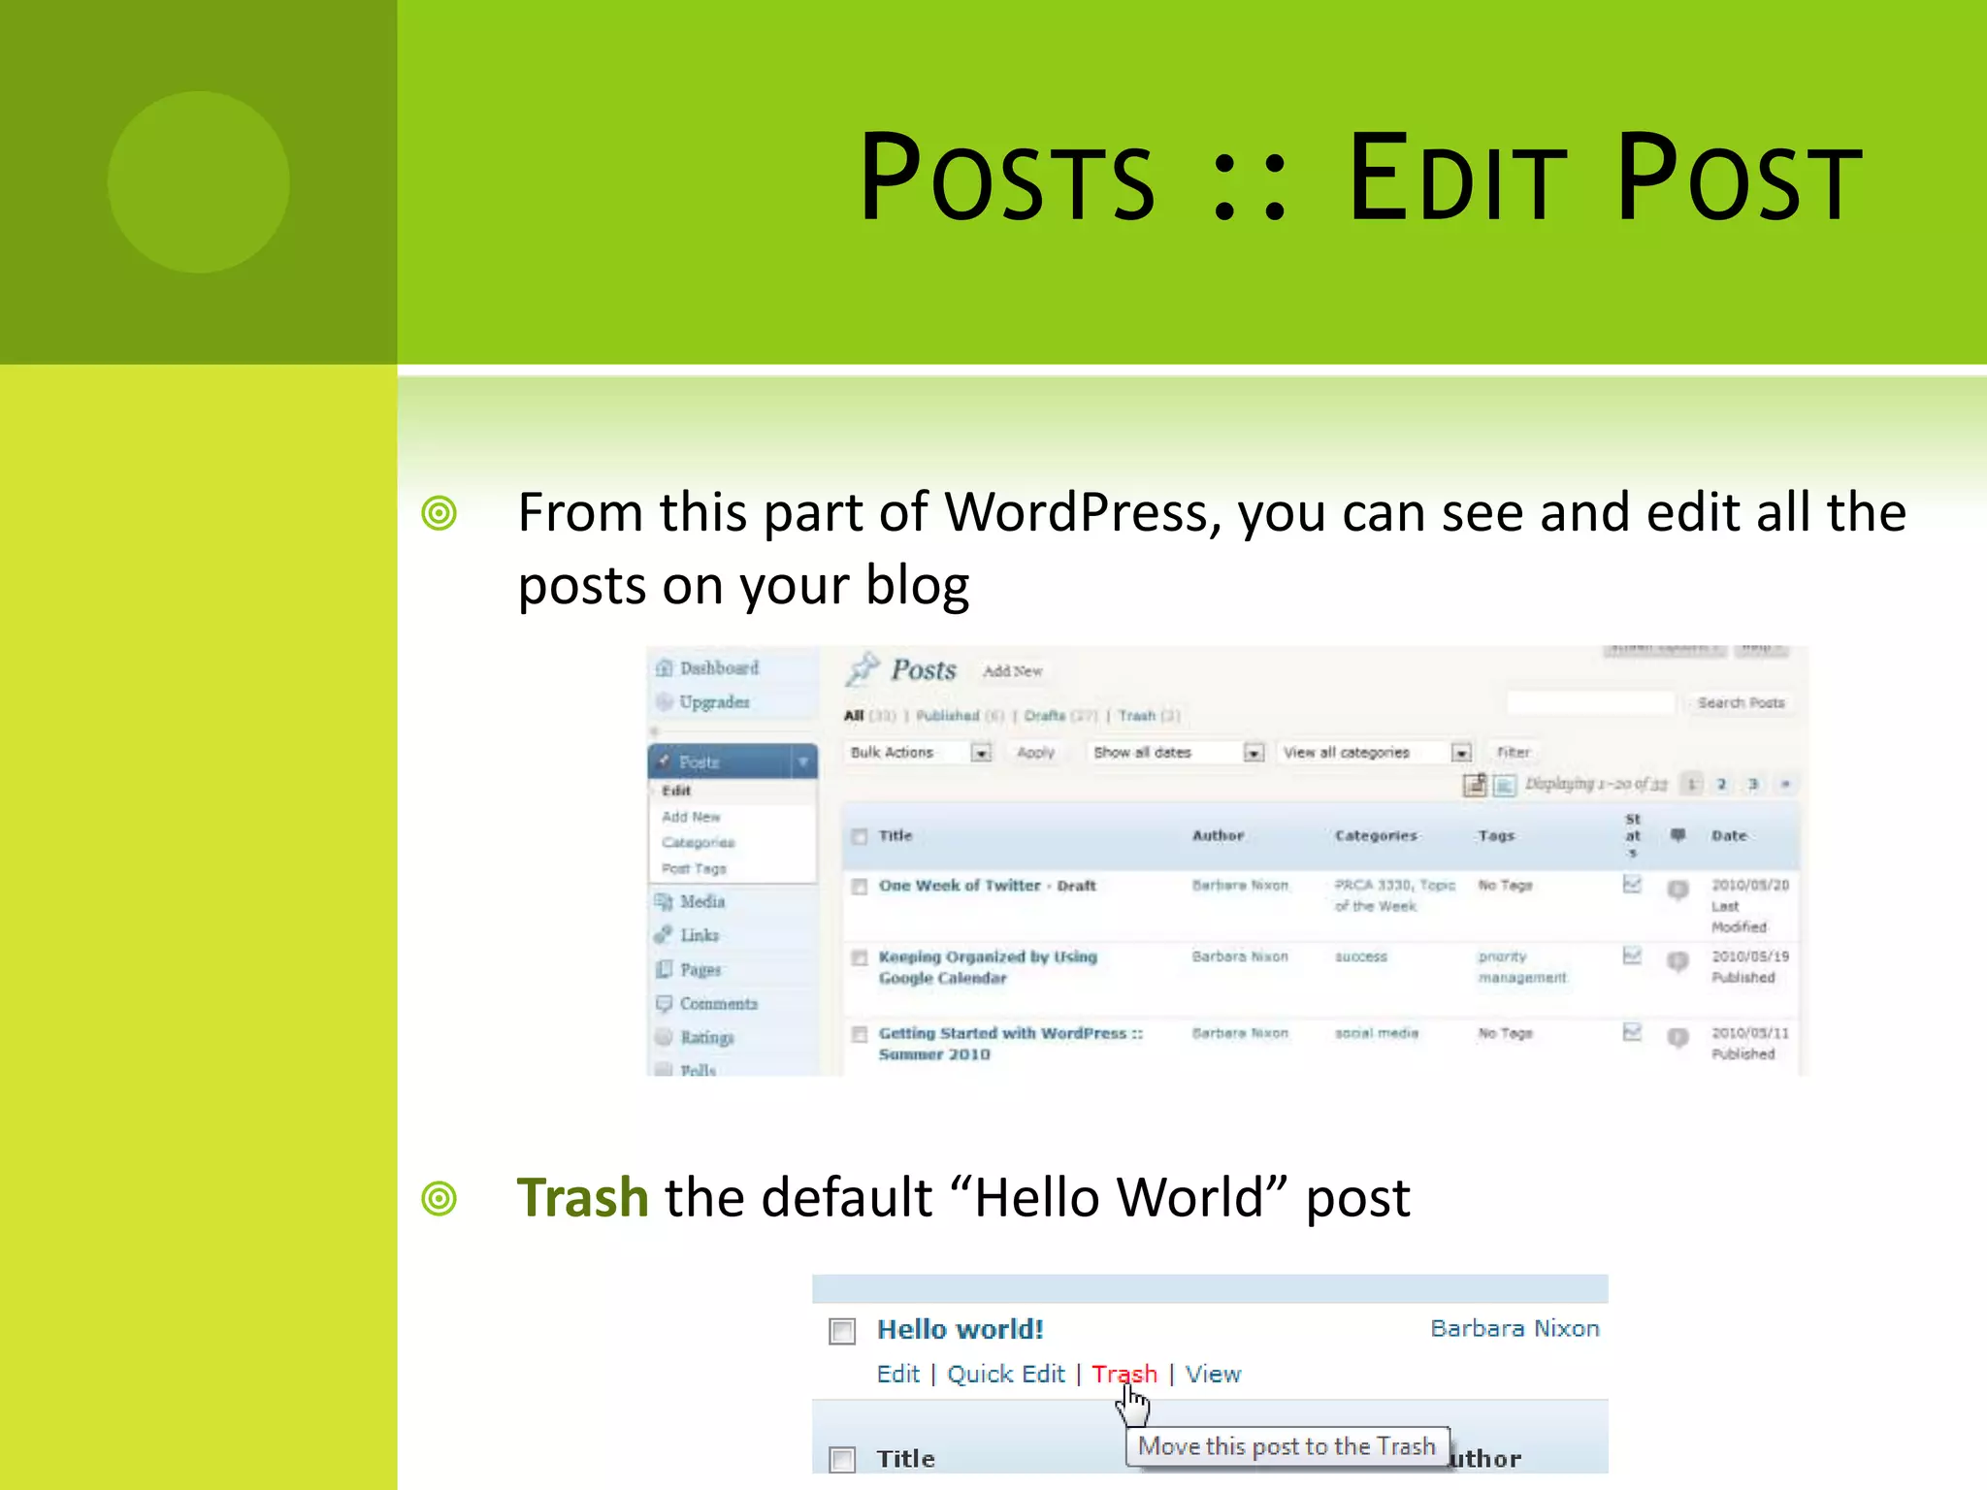Go to page 2 of posts
Screen dimensions: 1987x1490
click(x=1722, y=784)
